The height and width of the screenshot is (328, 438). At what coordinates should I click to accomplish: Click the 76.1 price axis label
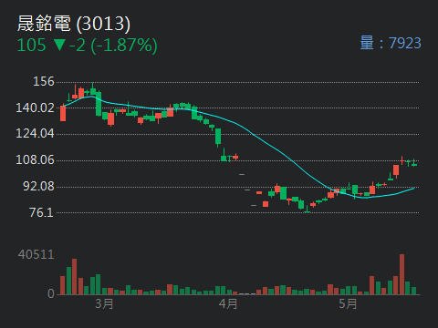pos(41,213)
